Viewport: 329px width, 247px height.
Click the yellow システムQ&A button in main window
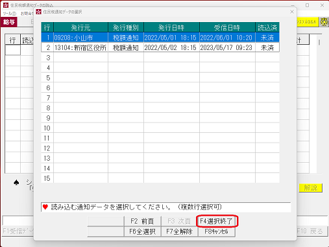pos(308,22)
